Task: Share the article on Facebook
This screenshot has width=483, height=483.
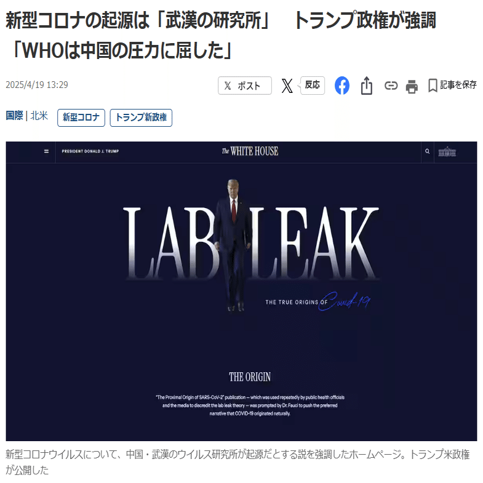Action: pyautogui.click(x=342, y=86)
